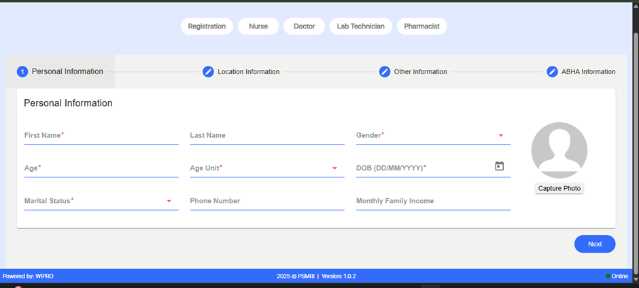639x288 pixels.
Task: Switch to the Nurse tab
Action: click(x=258, y=26)
